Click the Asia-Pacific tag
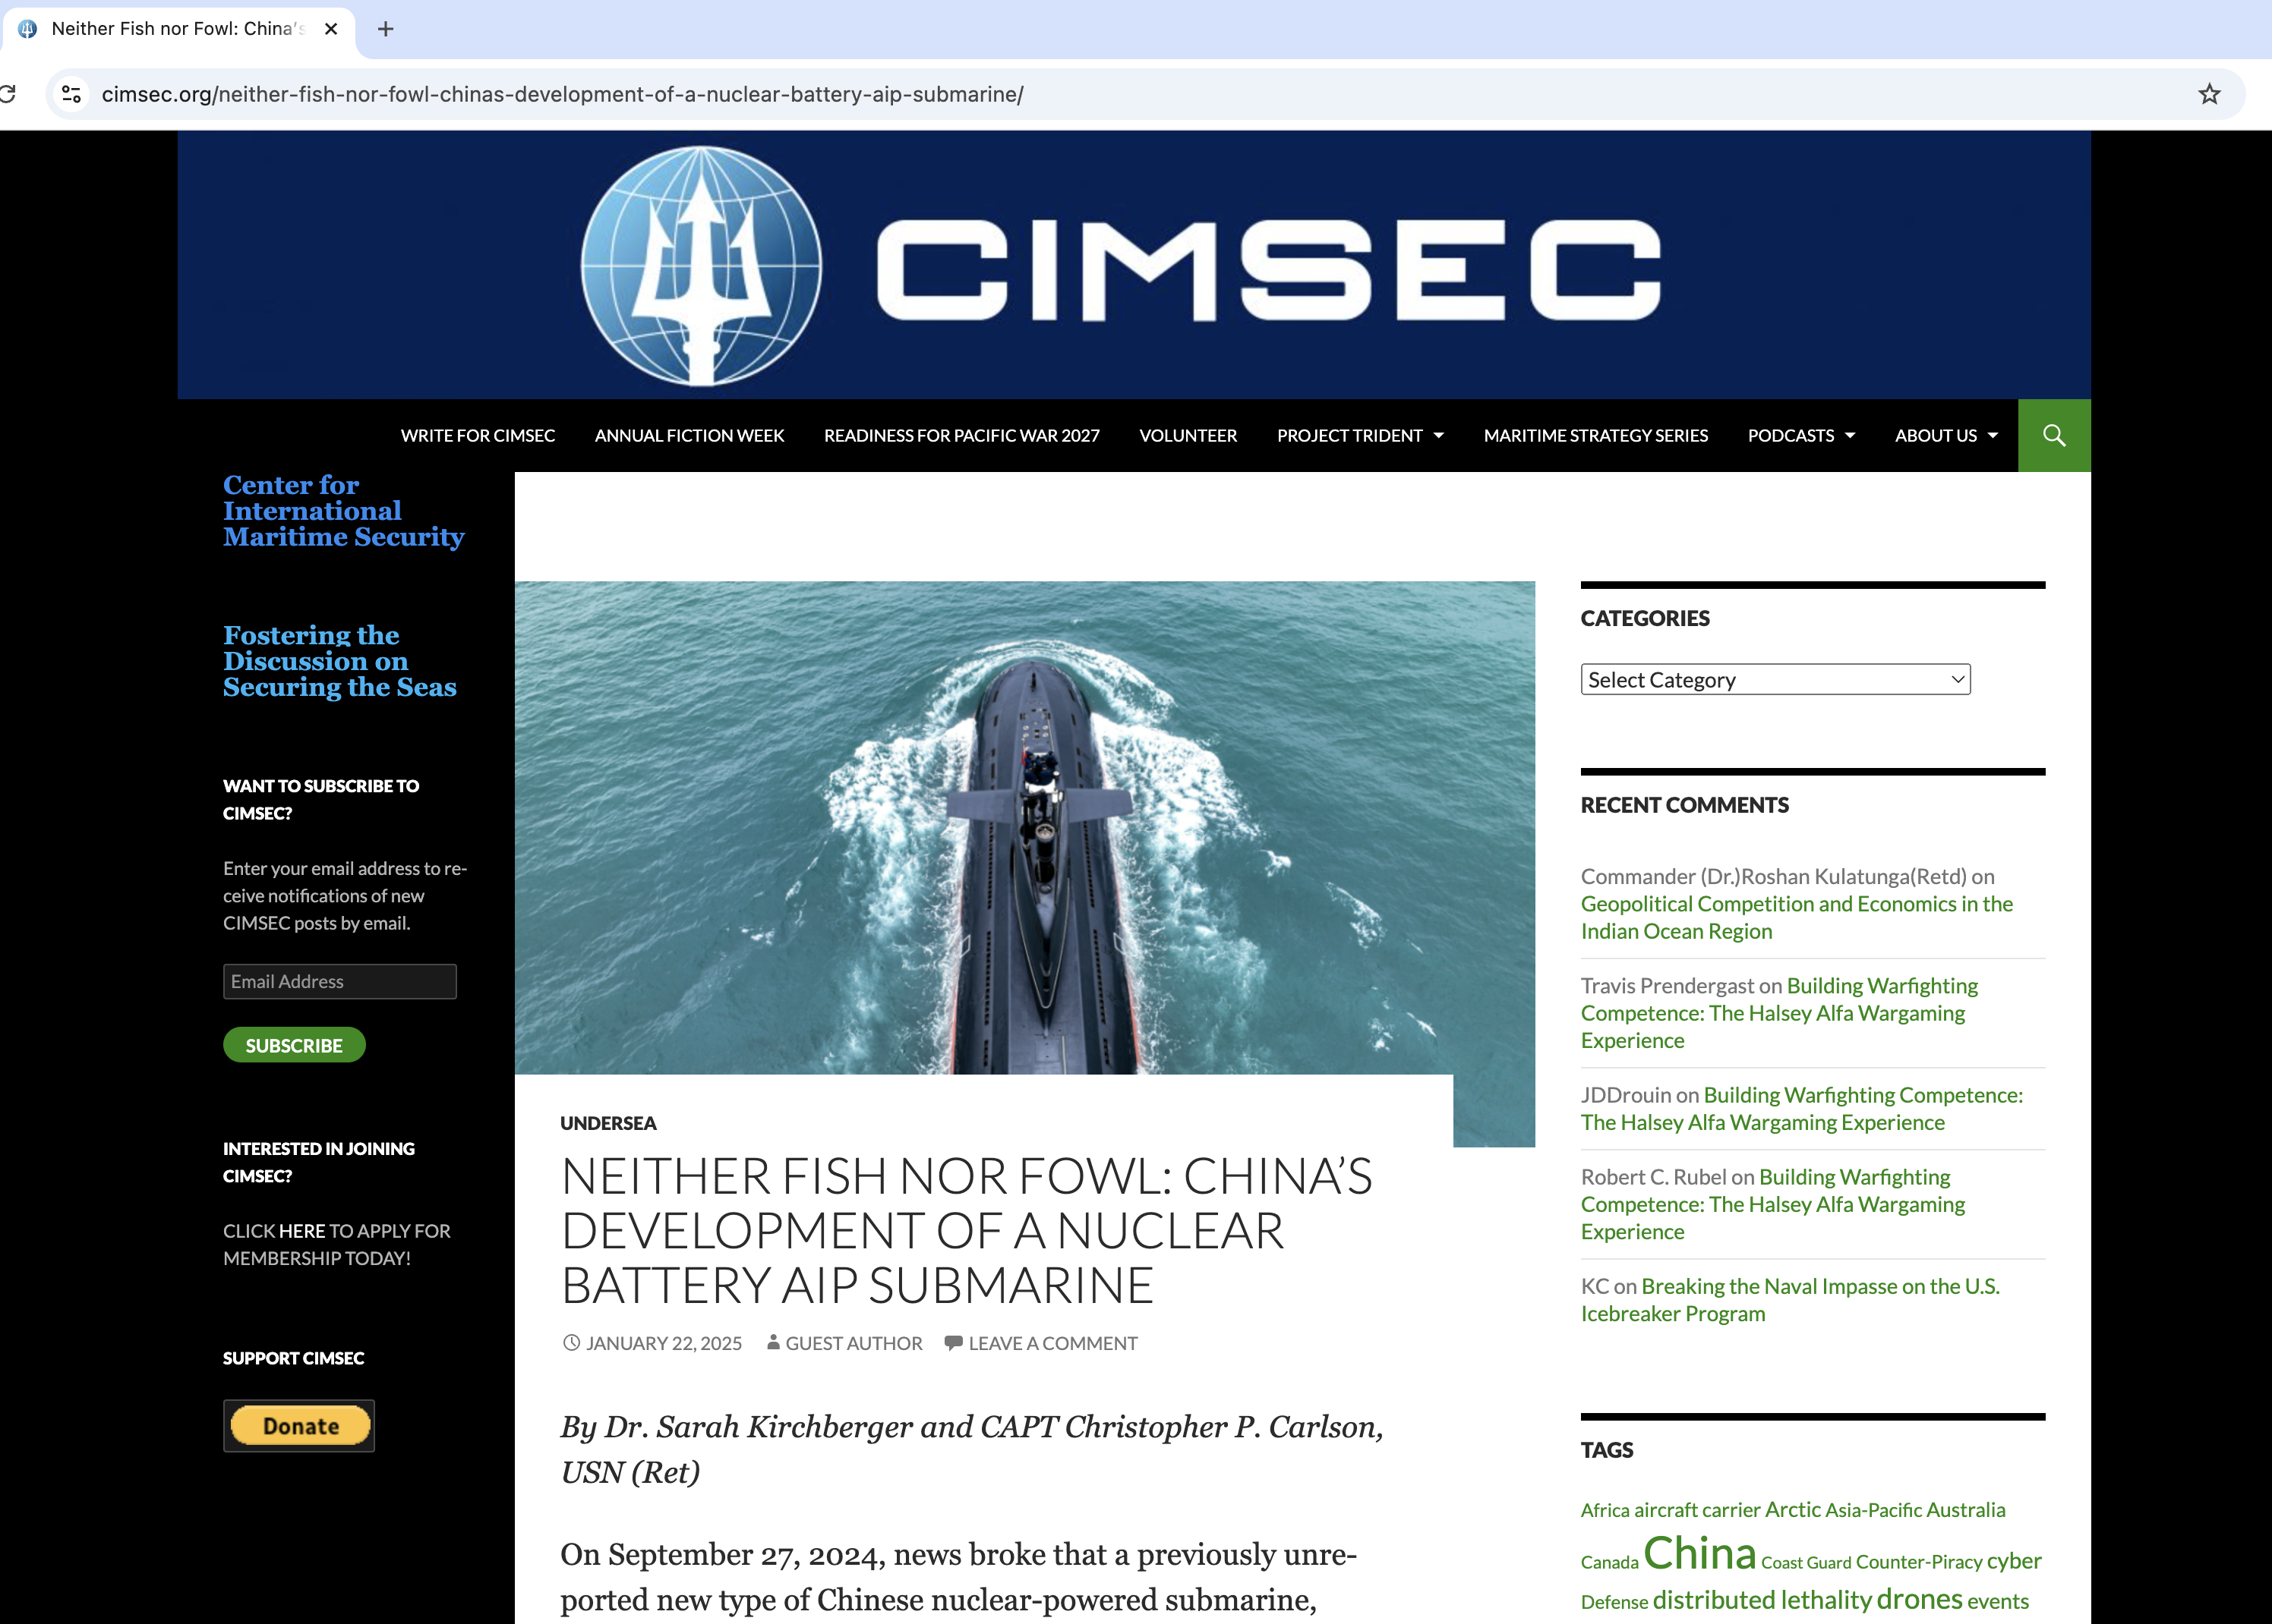This screenshot has width=2272, height=1624. 1874,1510
